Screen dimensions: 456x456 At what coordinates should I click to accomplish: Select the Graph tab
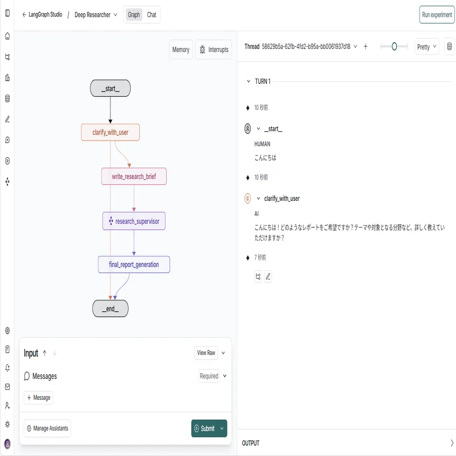coord(134,15)
